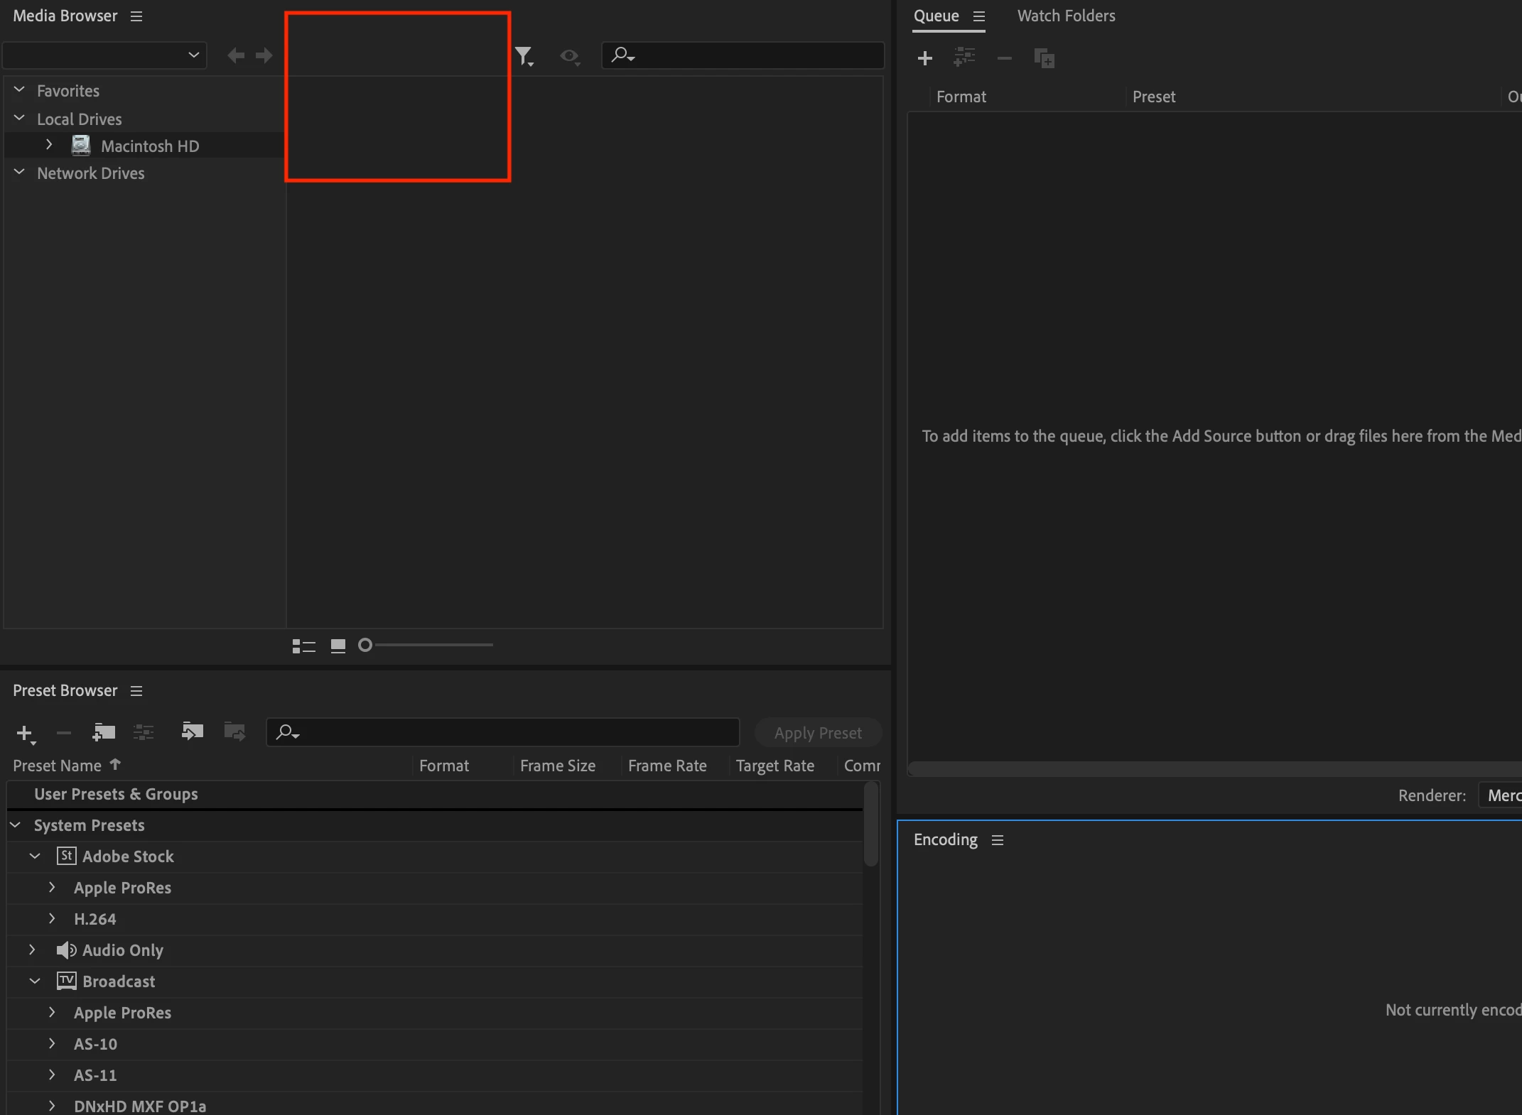The image size is (1522, 1115).
Task: Click the Duplicate icon in Queue toolbar
Action: click(1044, 58)
